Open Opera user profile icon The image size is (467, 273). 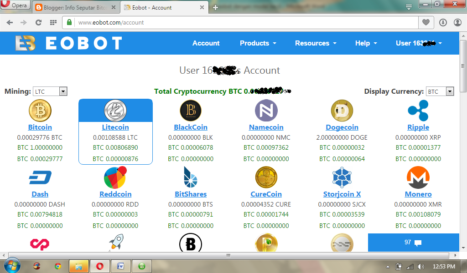click(x=457, y=23)
